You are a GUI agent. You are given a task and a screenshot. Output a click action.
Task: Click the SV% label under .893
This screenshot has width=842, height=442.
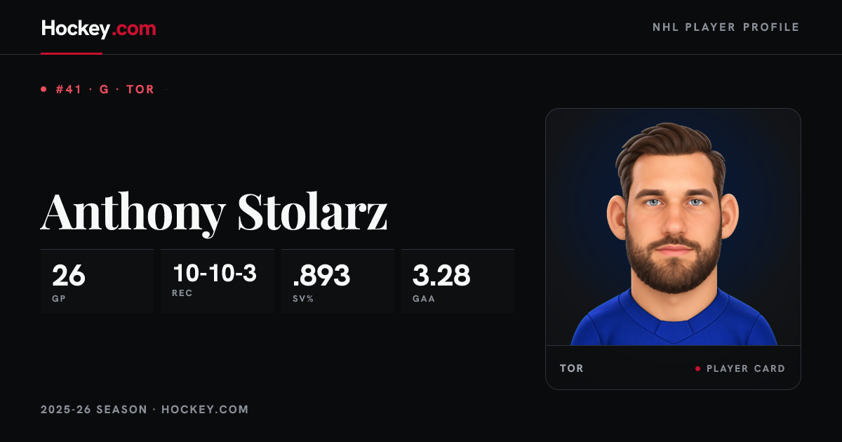303,298
